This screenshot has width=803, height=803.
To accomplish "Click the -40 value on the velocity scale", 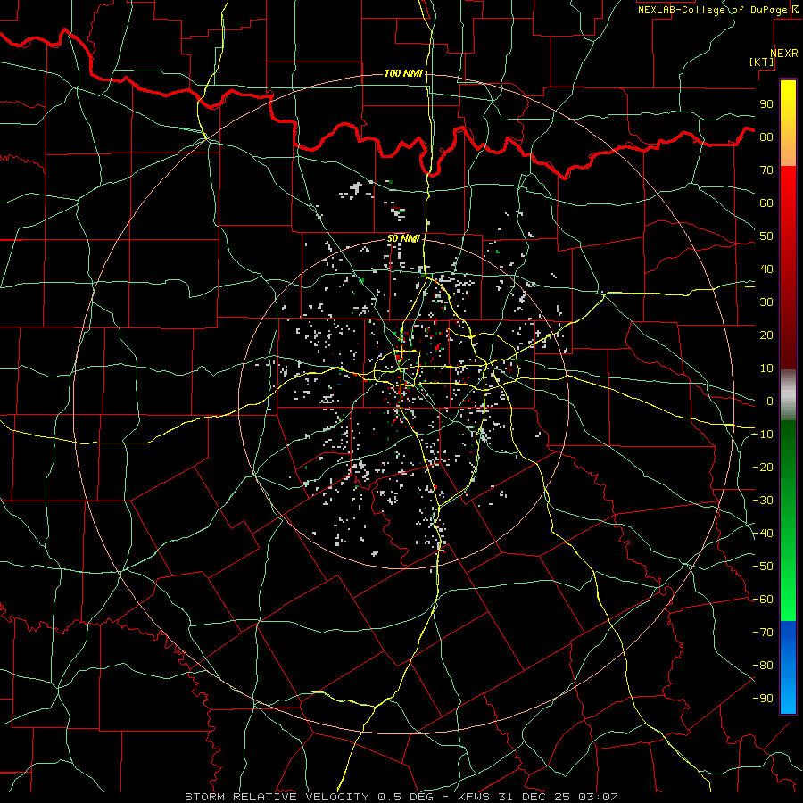I will pyautogui.click(x=763, y=534).
